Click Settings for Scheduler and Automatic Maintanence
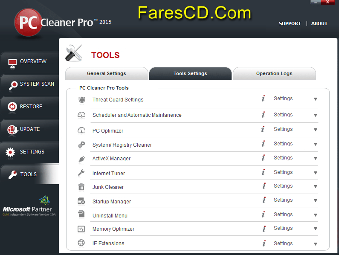Image resolution: width=339 pixels, height=255 pixels. tap(283, 115)
